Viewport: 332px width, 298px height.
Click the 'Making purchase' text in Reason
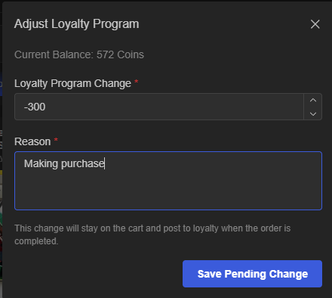point(64,163)
